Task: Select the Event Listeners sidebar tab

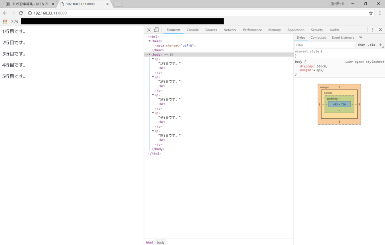Action: coord(343,38)
